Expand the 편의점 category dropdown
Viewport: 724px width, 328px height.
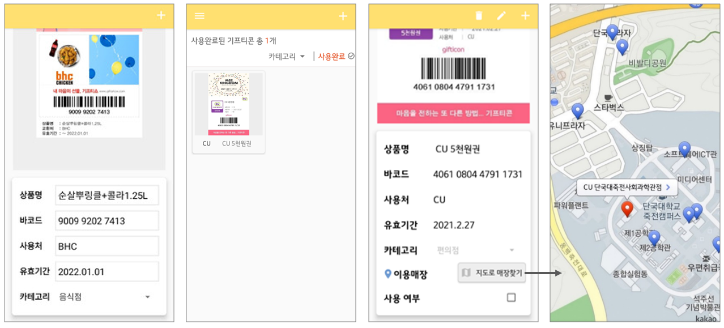(x=476, y=250)
